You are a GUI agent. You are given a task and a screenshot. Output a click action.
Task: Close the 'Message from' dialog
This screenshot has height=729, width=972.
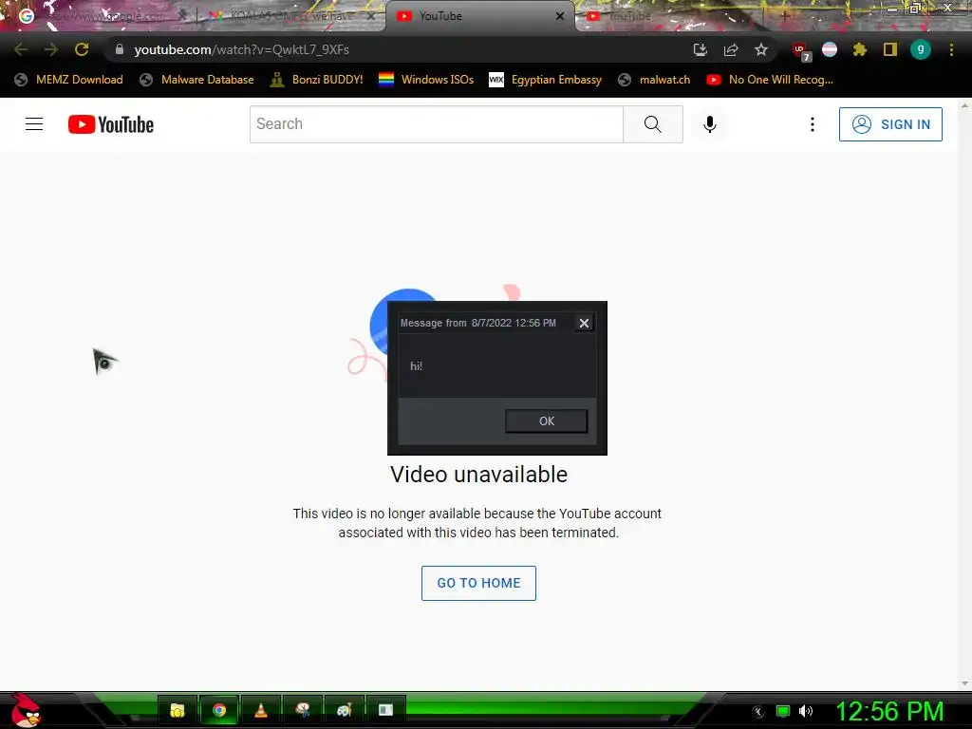[584, 323]
